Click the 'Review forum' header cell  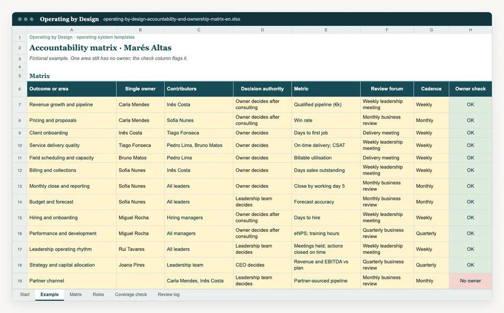click(x=387, y=89)
